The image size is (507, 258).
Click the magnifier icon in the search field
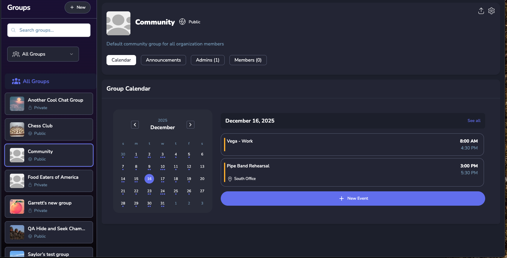pyautogui.click(x=13, y=30)
